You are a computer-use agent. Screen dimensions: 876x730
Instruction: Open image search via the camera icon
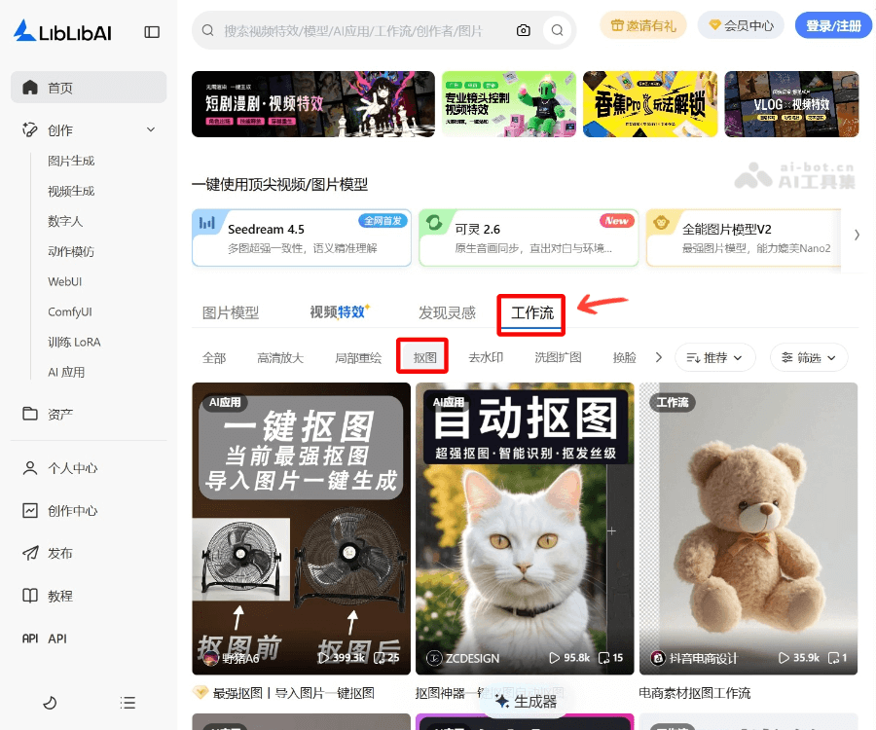tap(523, 30)
